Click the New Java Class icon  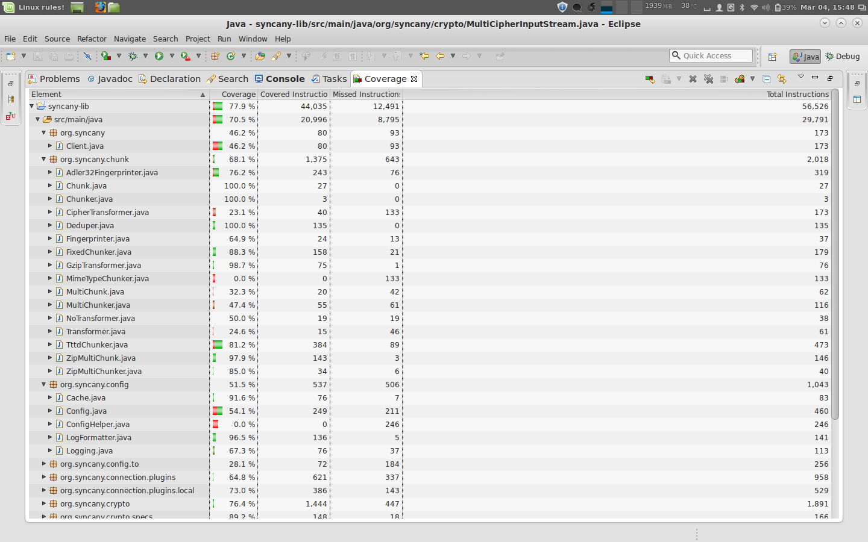tap(231, 56)
